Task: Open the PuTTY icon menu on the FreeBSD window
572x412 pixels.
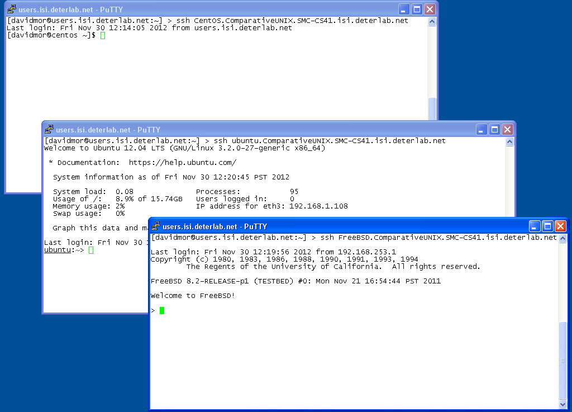Action: (x=155, y=226)
